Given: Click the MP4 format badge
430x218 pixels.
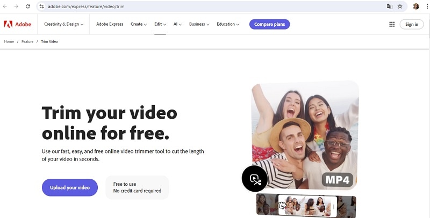Looking at the screenshot, I should (338, 180).
